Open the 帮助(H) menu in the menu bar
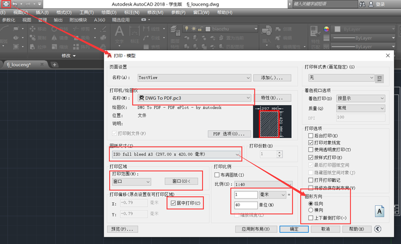This screenshot has width=401, height=244. pos(224,12)
